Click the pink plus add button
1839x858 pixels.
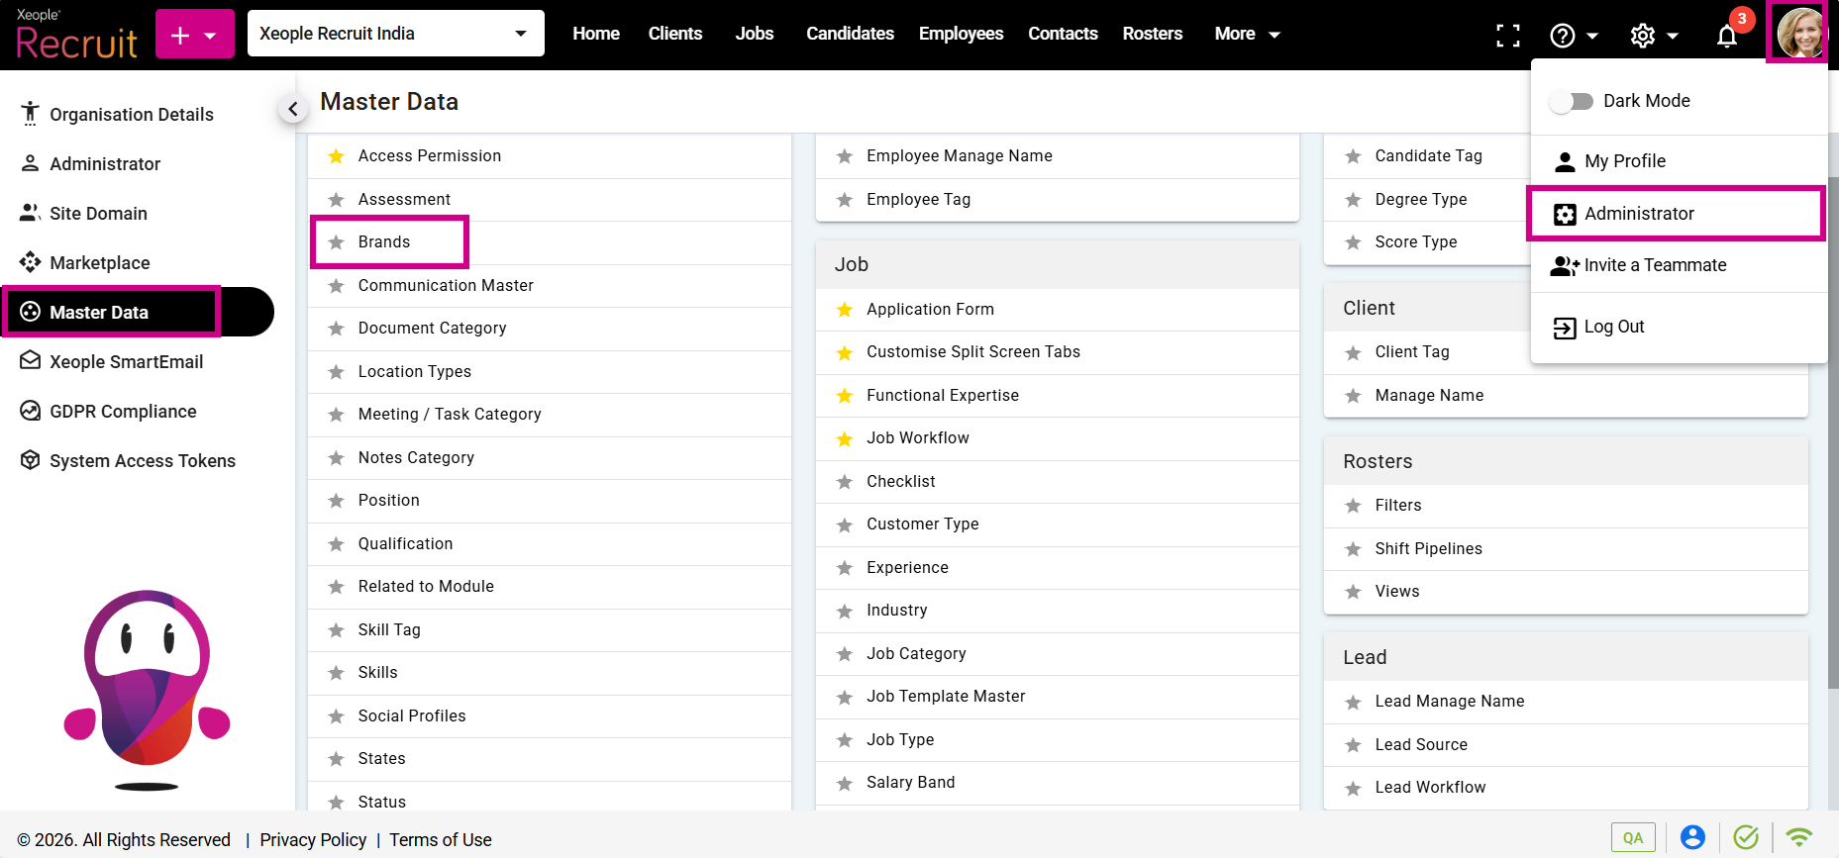click(x=194, y=35)
